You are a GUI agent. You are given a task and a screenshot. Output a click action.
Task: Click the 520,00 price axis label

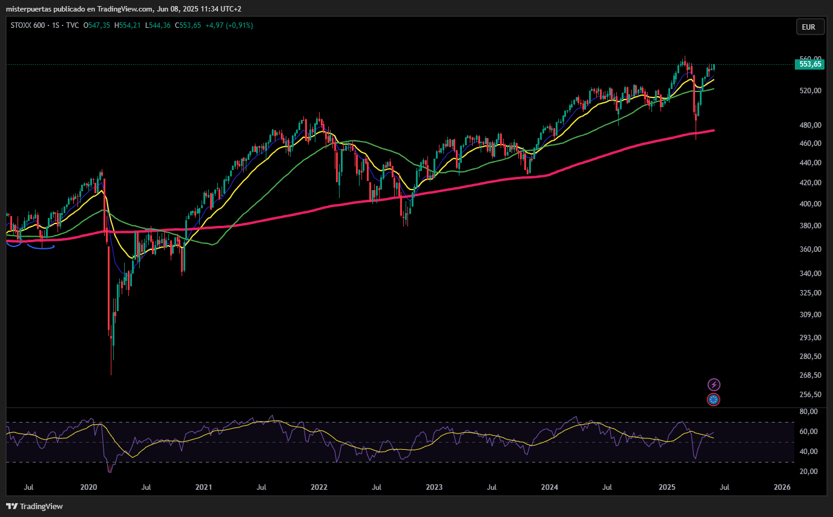tap(810, 91)
